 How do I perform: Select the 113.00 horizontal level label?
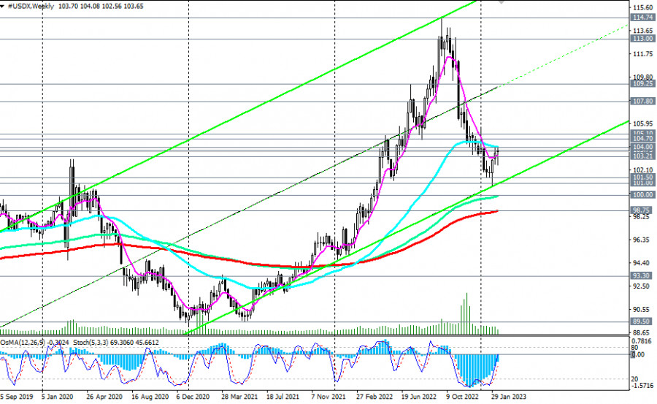click(x=642, y=39)
